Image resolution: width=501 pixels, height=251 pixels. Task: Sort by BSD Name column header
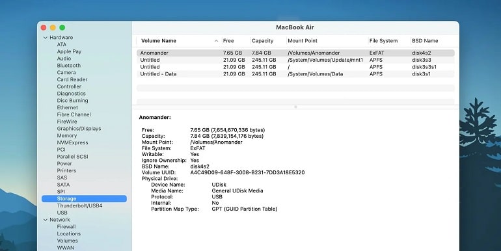click(x=425, y=41)
